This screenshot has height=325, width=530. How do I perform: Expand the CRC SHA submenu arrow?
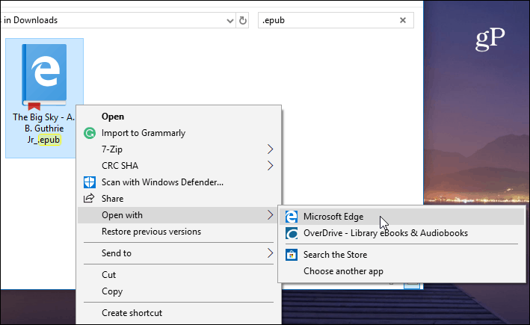(270, 166)
